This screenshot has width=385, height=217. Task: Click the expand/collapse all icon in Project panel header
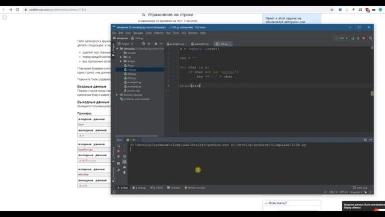coord(149,44)
